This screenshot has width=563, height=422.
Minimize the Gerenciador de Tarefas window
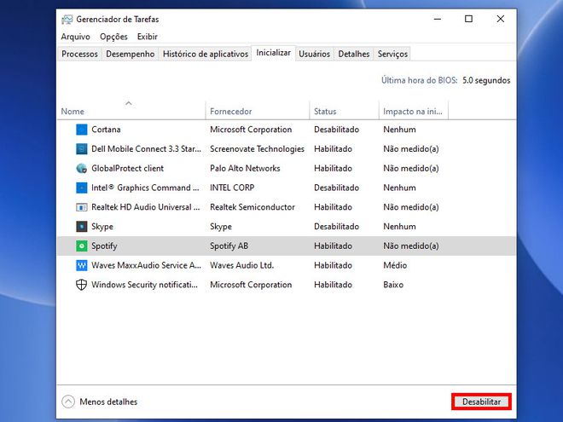tap(438, 19)
